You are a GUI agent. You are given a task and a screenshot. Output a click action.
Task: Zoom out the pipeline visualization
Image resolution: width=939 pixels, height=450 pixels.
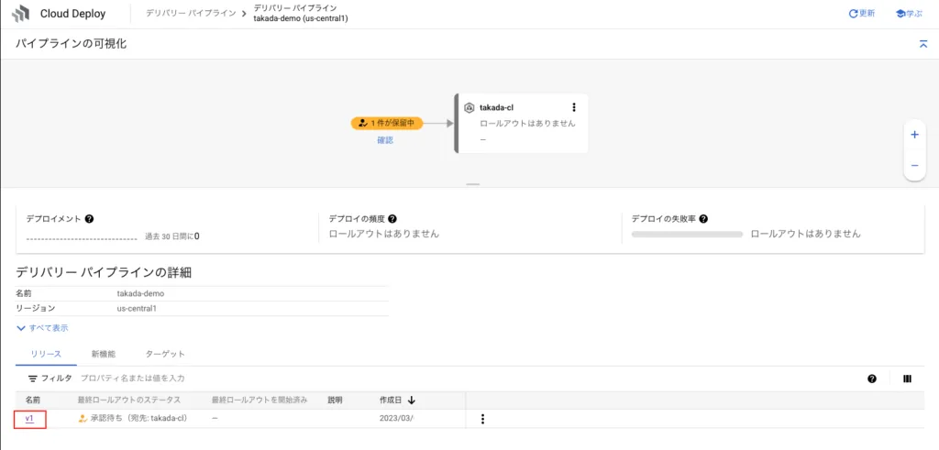914,165
